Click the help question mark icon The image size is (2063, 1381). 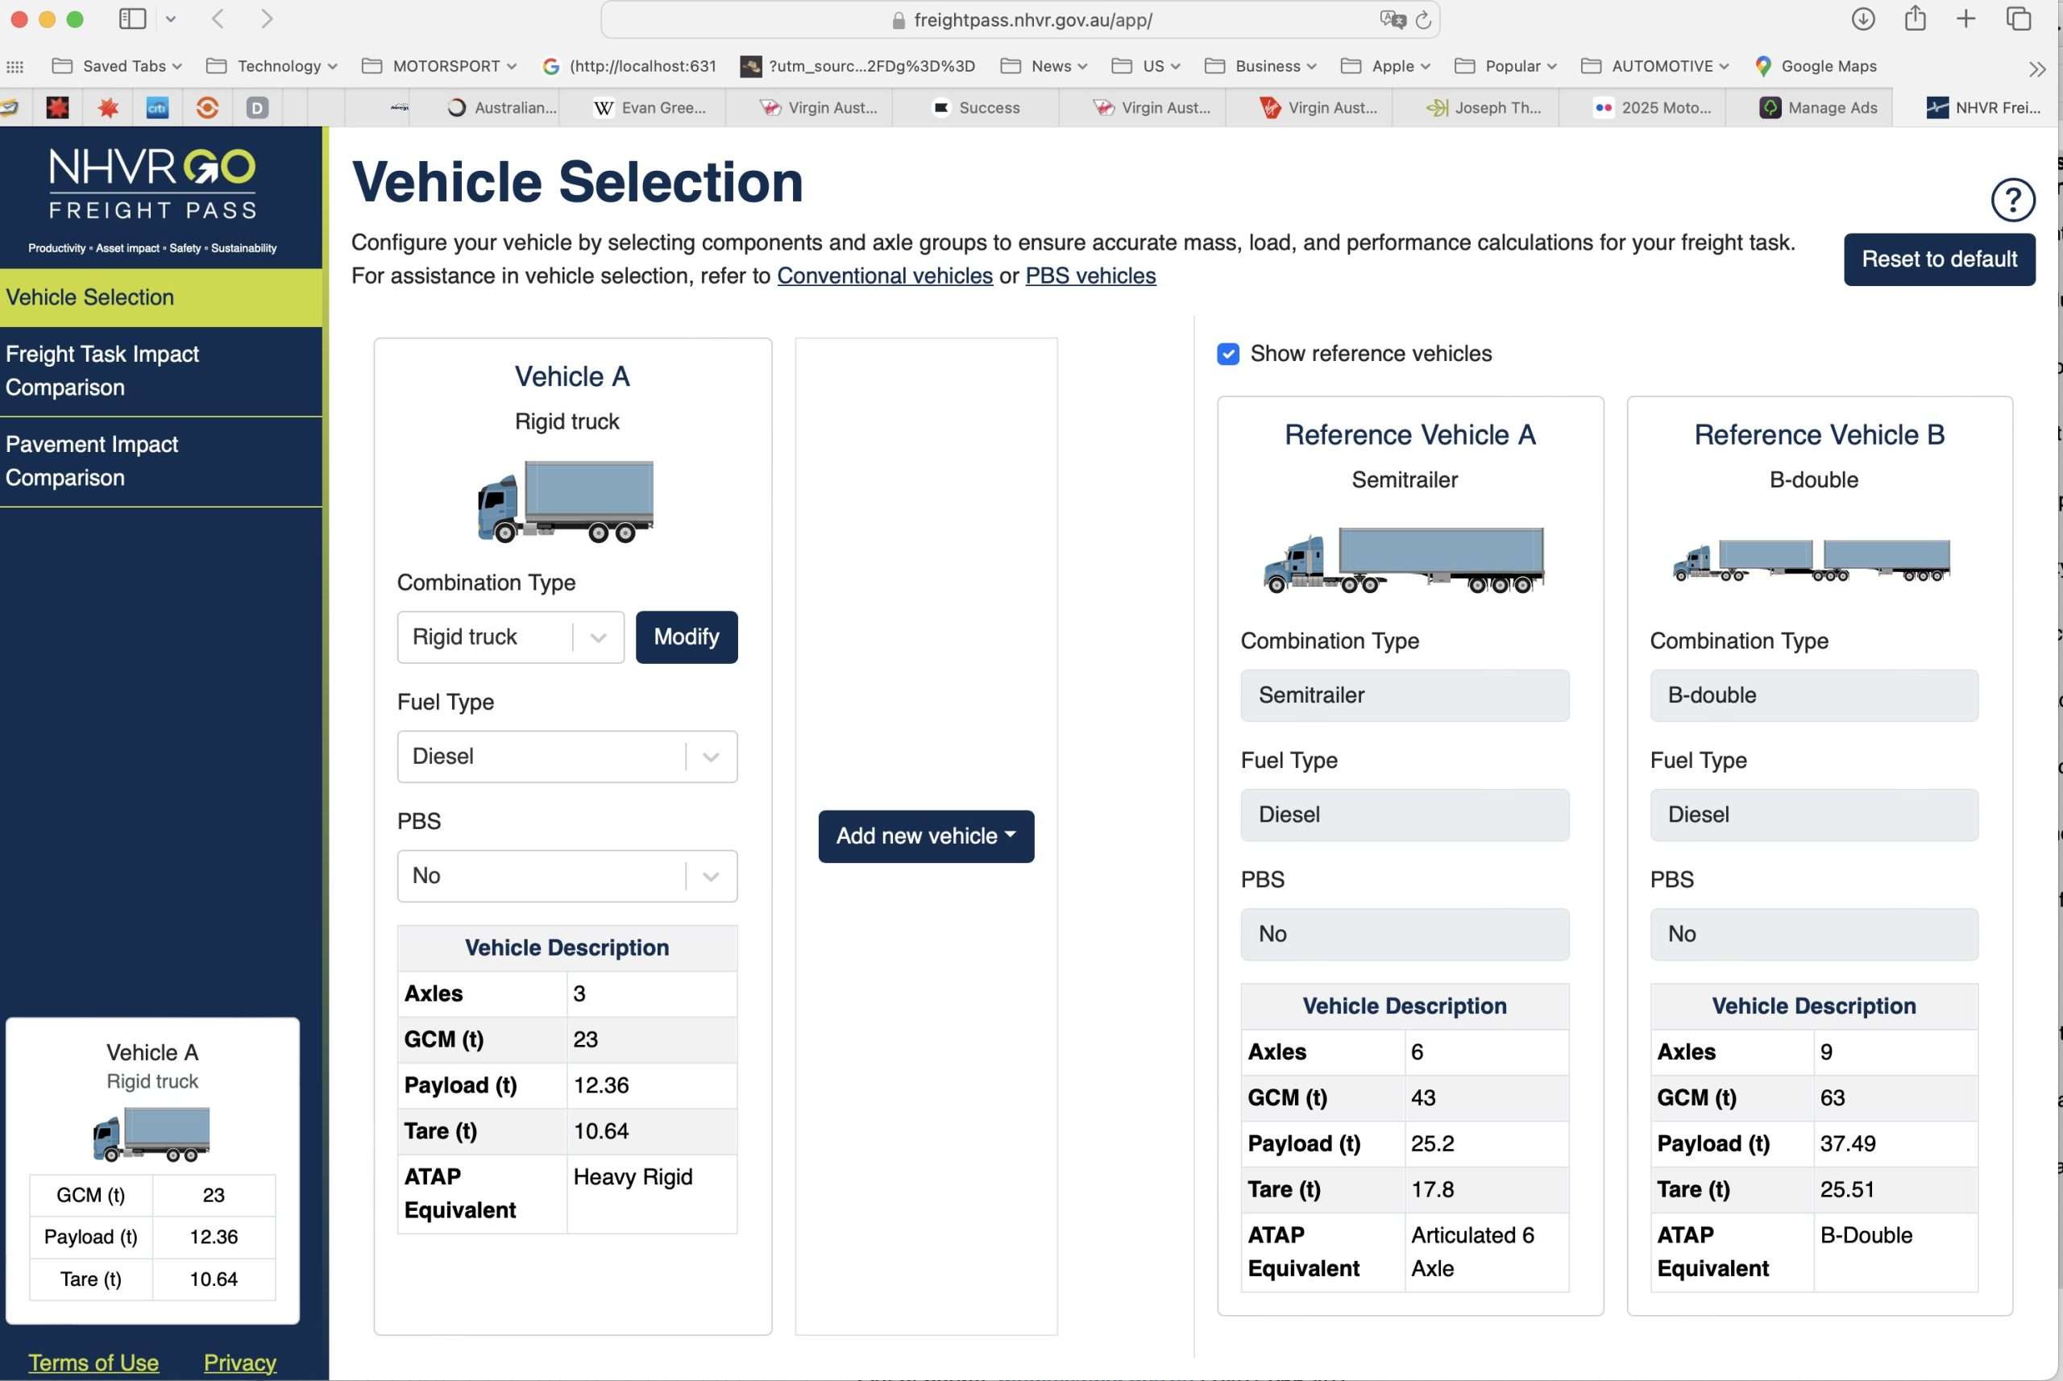[x=2012, y=201]
